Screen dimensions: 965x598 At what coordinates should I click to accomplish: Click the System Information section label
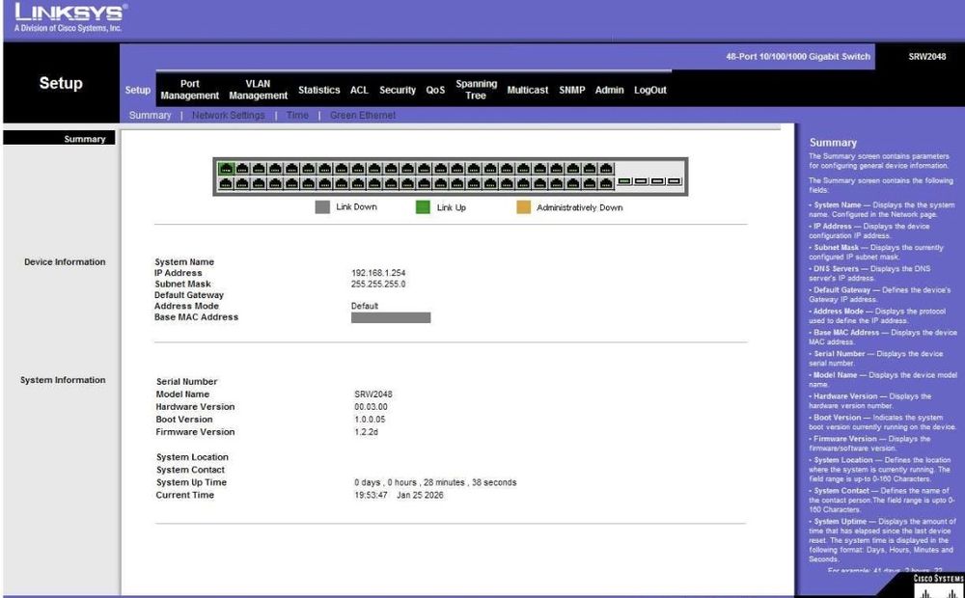click(63, 380)
